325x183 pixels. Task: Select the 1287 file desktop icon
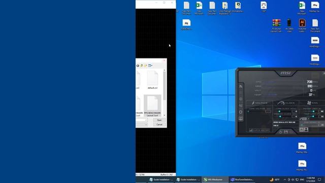pyautogui.click(x=264, y=7)
